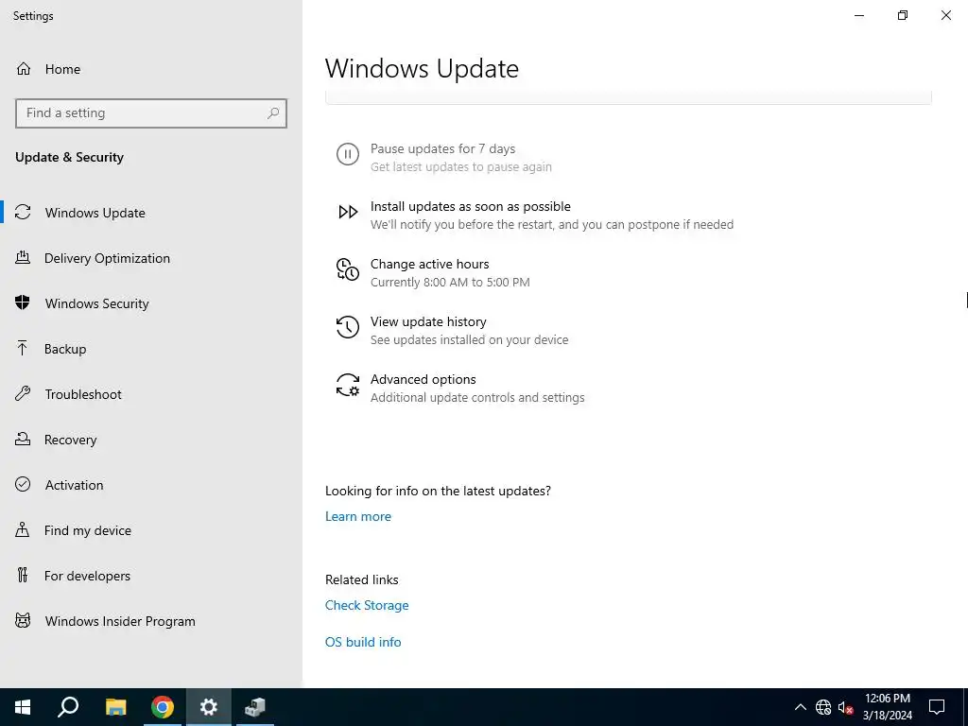Open File Explorer from taskbar
Viewport: 968px width, 726px height.
pos(115,707)
